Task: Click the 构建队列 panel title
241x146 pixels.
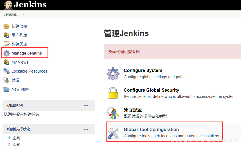Action: [x=15, y=105]
